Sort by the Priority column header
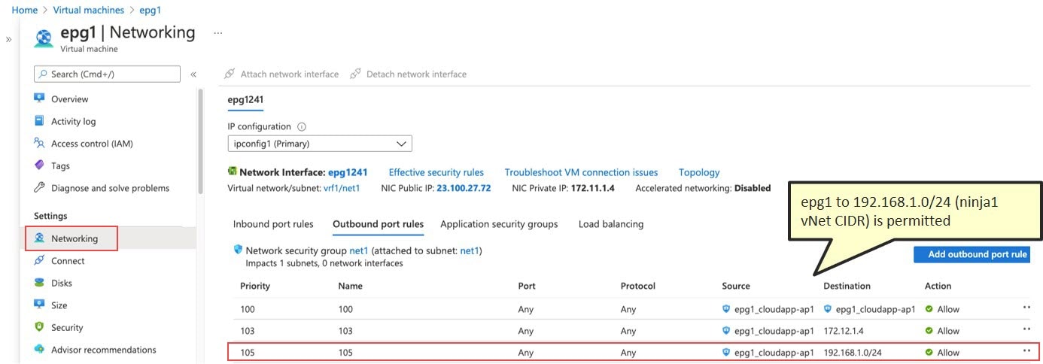This screenshot has height=364, width=1043. coord(255,286)
